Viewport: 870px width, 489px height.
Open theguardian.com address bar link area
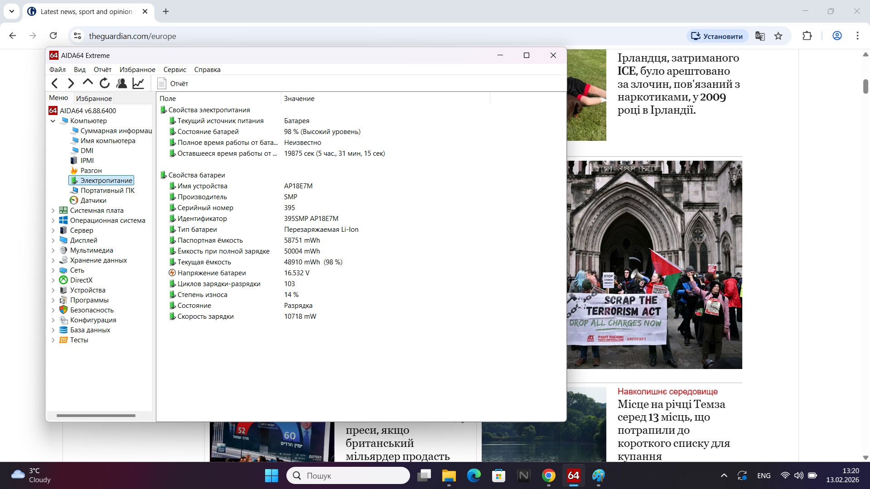click(x=133, y=36)
